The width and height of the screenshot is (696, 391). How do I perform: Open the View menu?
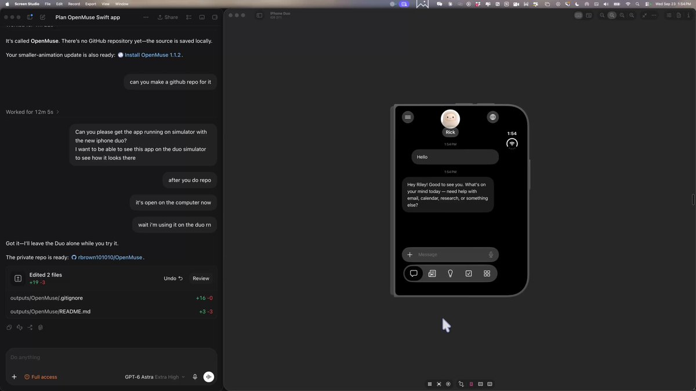click(105, 4)
